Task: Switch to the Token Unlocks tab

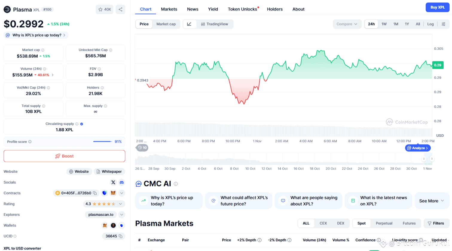Action: tap(242, 9)
